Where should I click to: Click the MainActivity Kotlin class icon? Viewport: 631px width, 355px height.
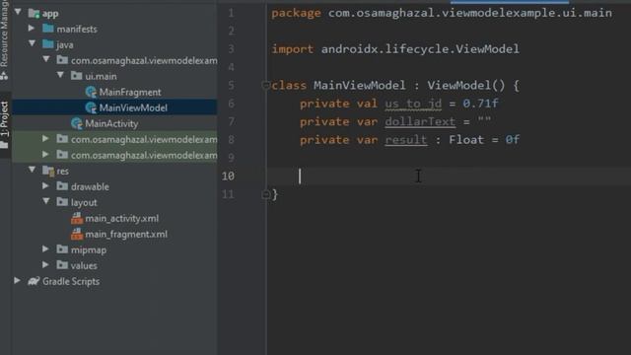[77, 123]
